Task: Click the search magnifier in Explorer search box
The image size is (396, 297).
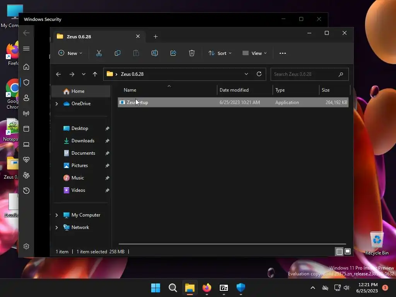Action: tap(341, 74)
